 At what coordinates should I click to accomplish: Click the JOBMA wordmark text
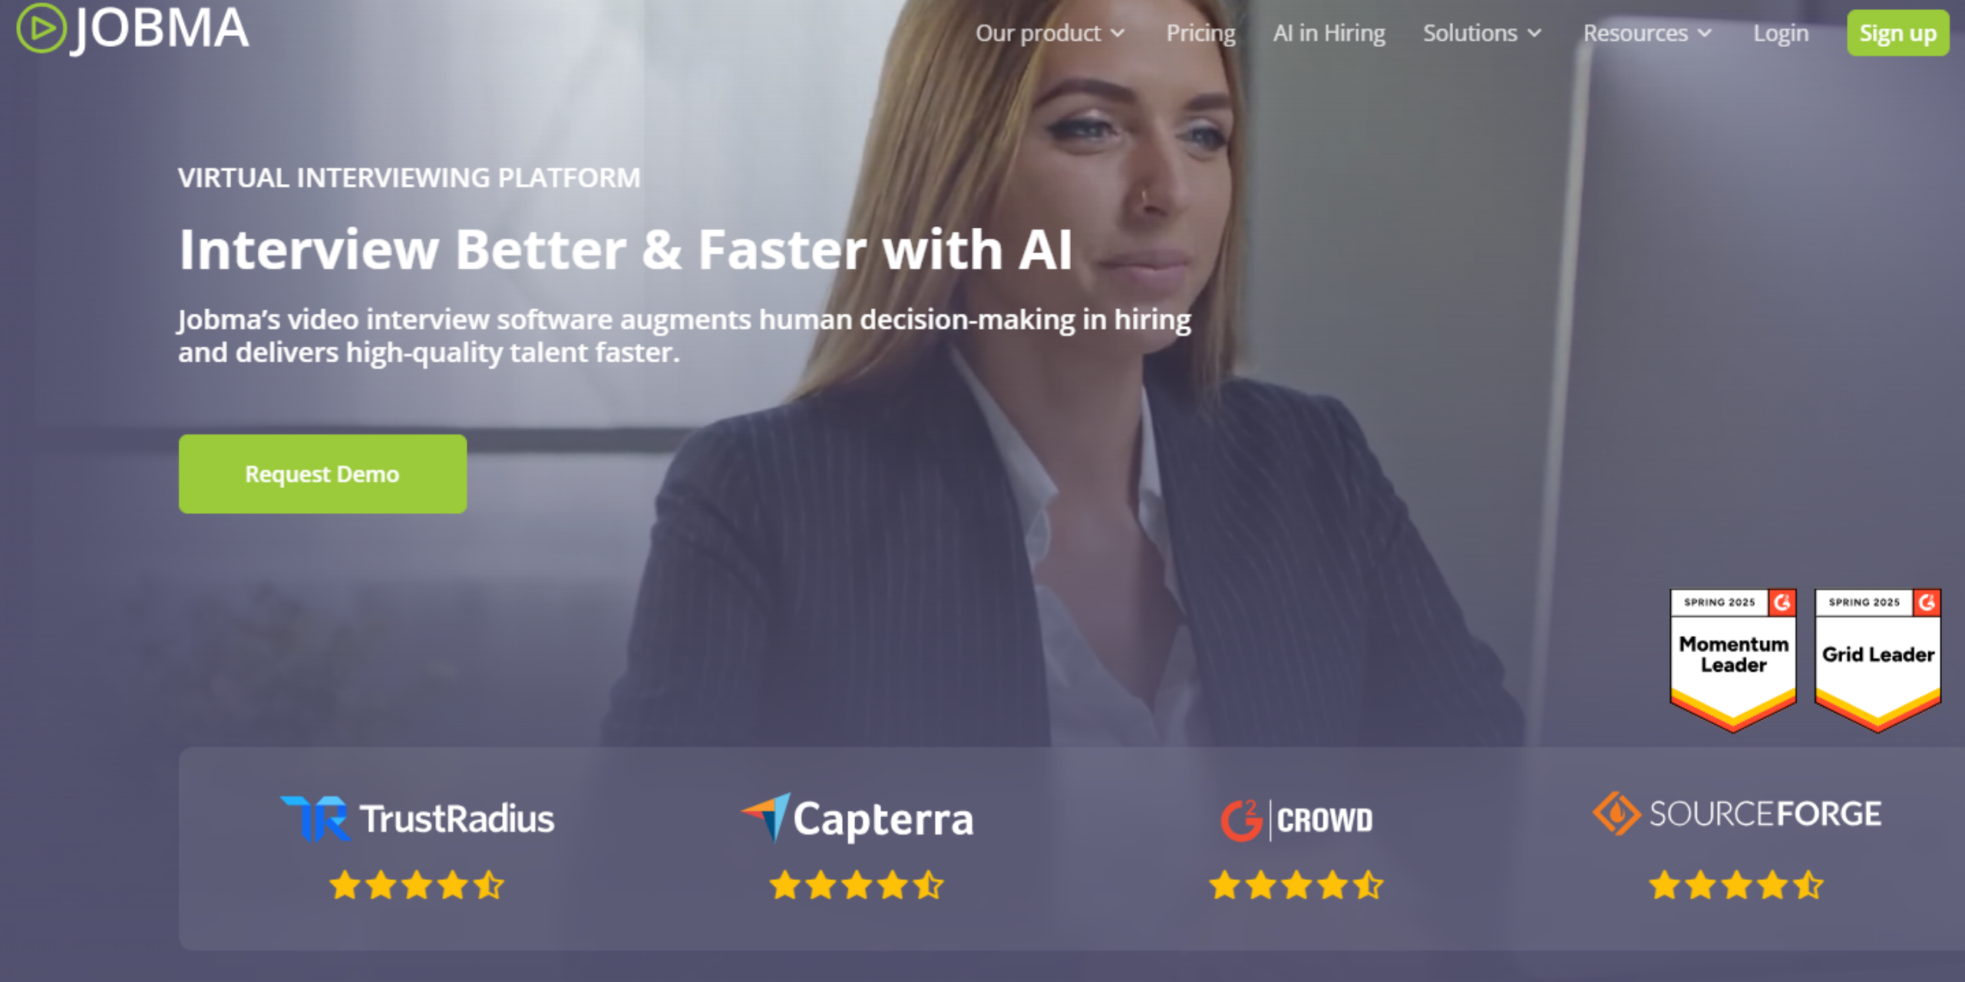tap(160, 29)
